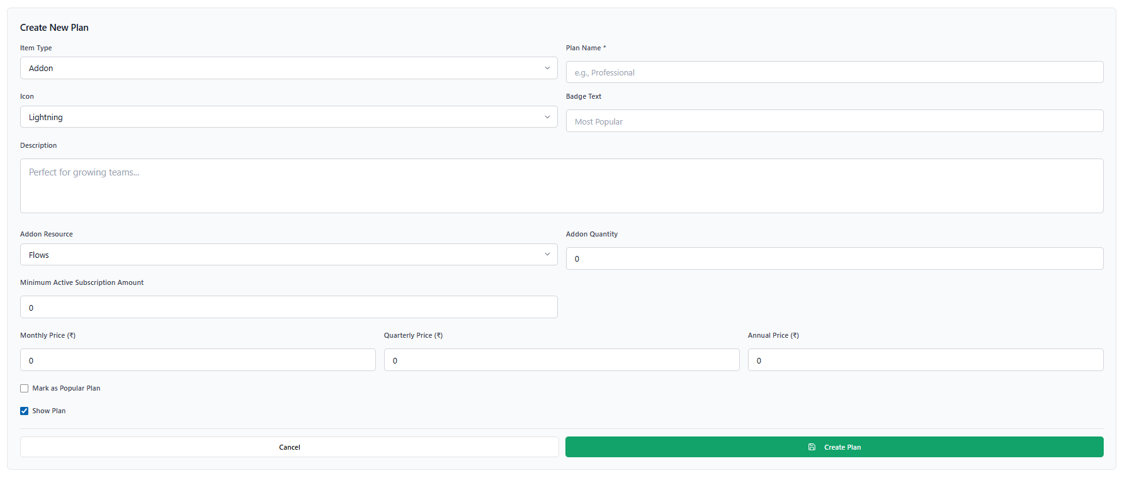Screen dimensions: 1122x478
Task: Click the Addon Resource label
Action: [x=47, y=234]
